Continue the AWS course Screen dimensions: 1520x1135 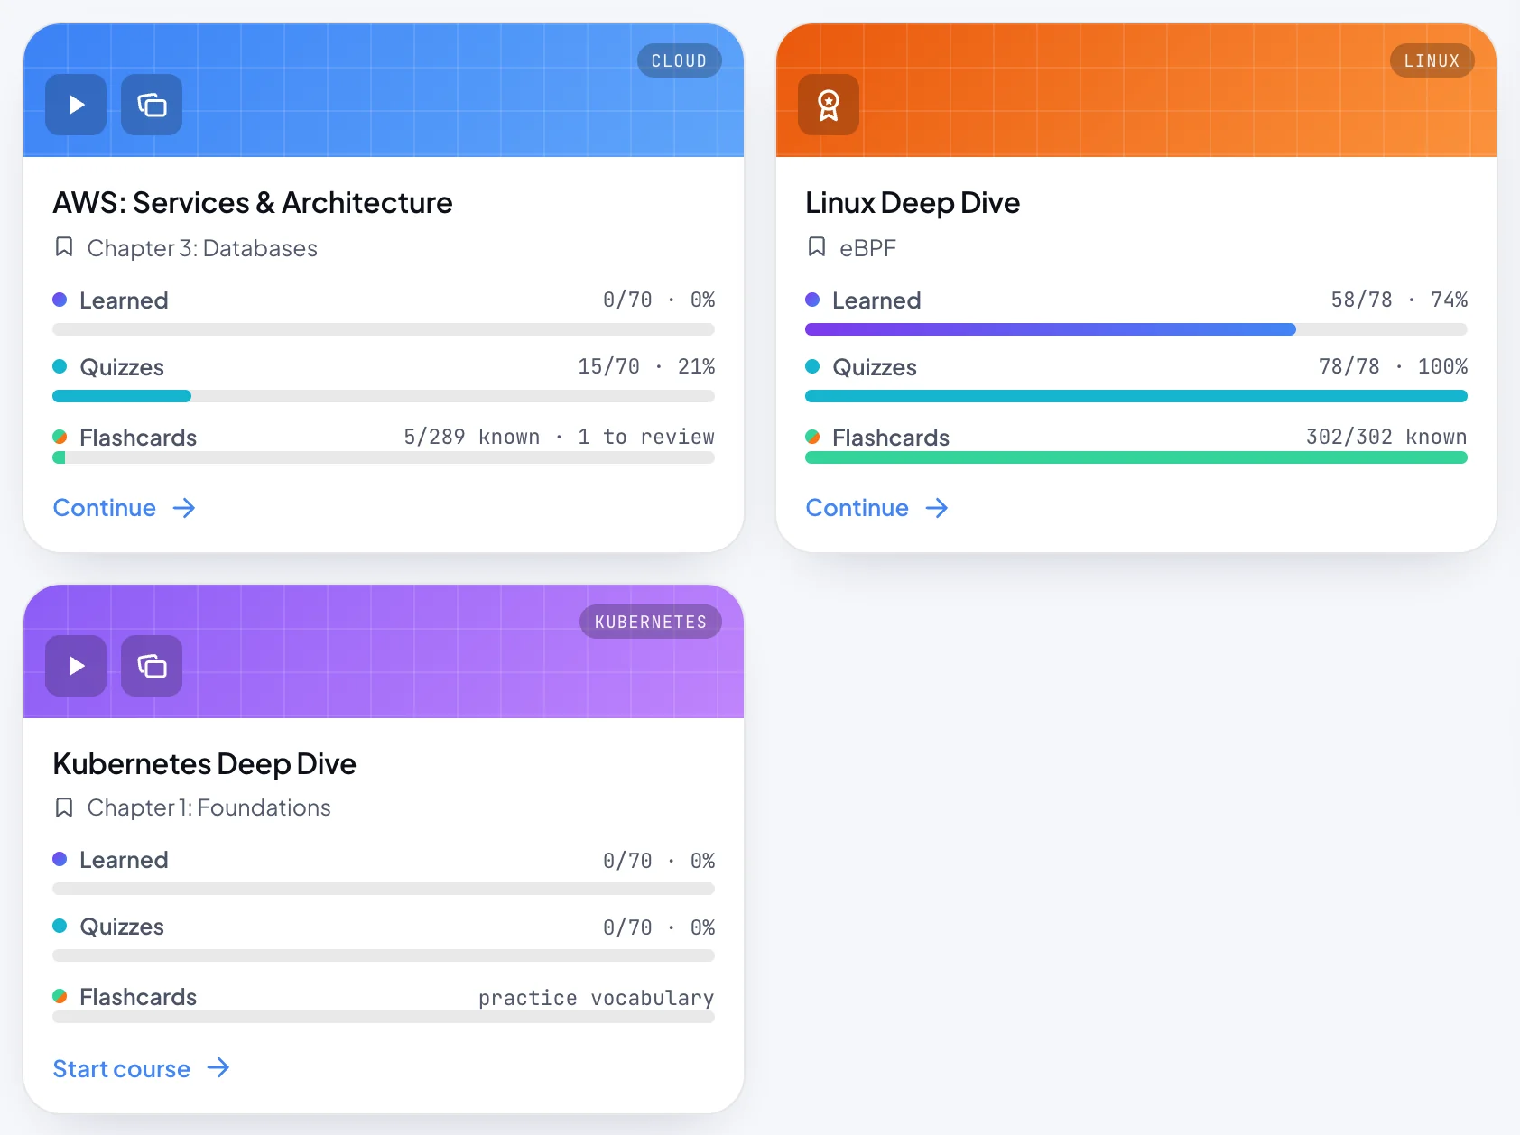click(x=125, y=508)
